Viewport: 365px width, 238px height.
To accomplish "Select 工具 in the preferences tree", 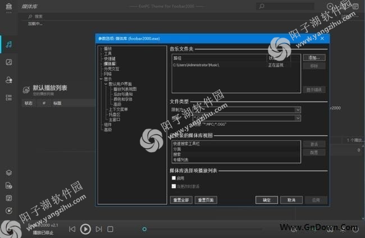I will [108, 53].
